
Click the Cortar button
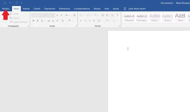(14, 14)
